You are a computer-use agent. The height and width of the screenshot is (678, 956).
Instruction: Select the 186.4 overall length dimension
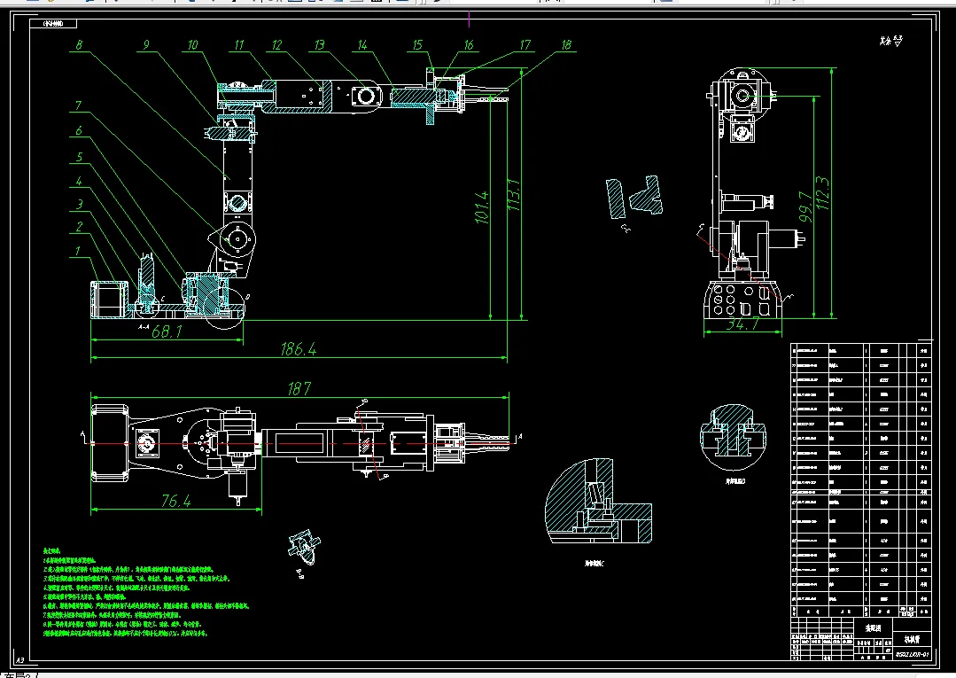tap(298, 349)
